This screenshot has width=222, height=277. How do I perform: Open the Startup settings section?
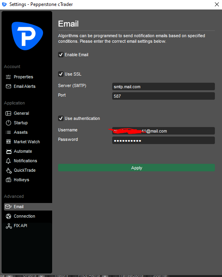(x=21, y=123)
